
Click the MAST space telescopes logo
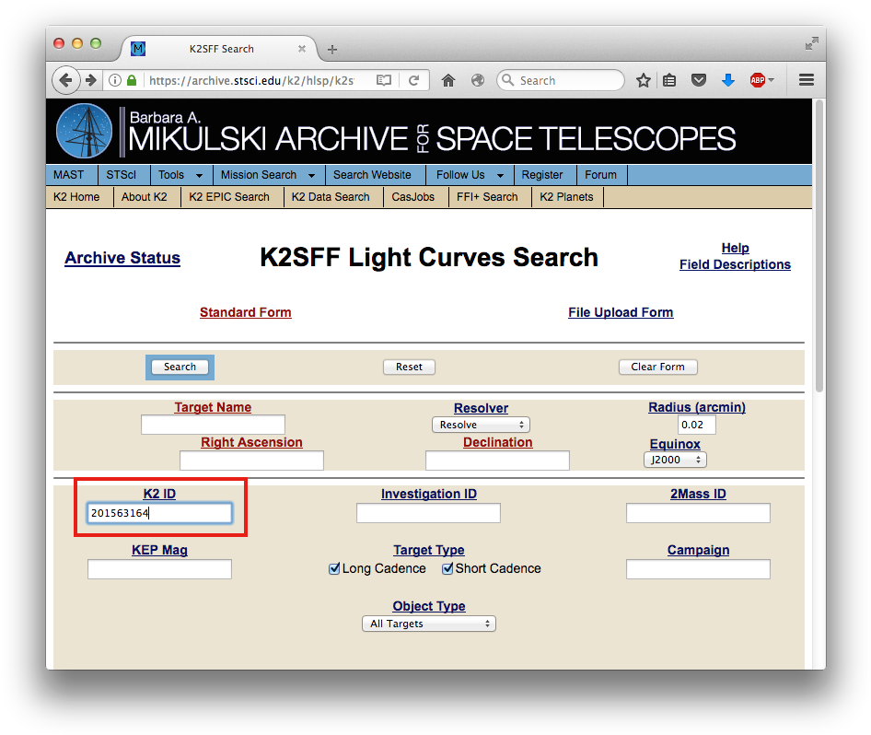click(x=84, y=130)
